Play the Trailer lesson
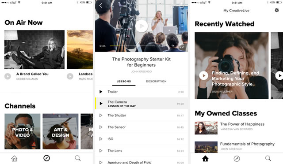 pos(141,92)
